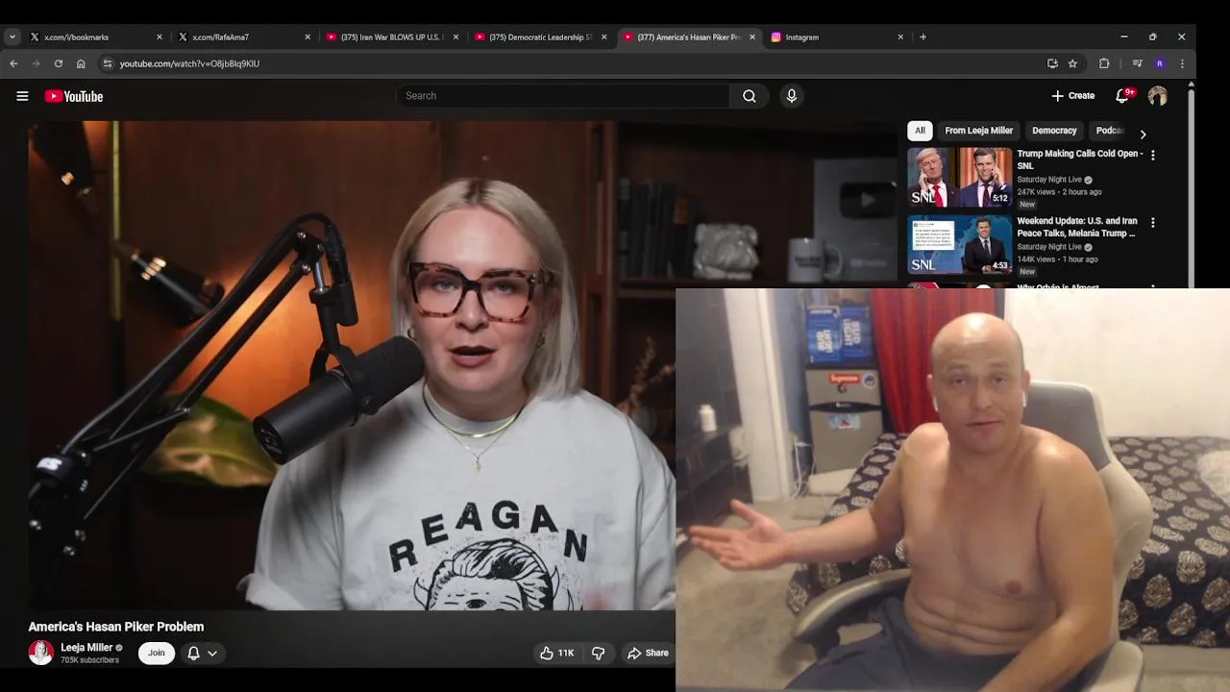Select the All filter chip
Image resolution: width=1230 pixels, height=692 pixels.
tap(920, 131)
